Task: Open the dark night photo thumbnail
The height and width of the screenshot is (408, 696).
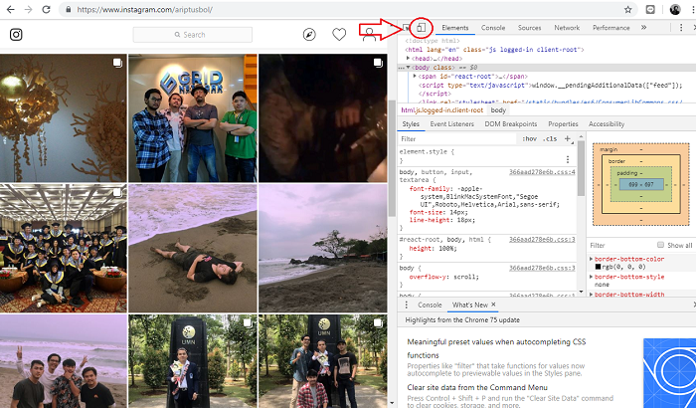Action: tap(323, 117)
